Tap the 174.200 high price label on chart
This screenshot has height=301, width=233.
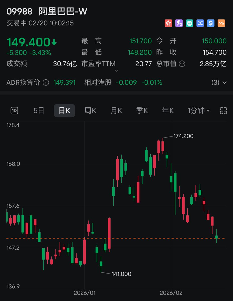coord(184,136)
